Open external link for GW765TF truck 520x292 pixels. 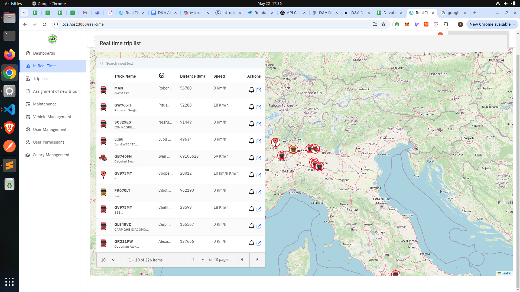[259, 107]
